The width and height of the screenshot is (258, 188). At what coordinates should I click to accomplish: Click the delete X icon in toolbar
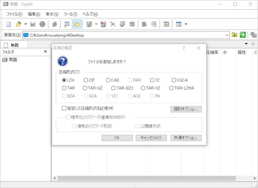coord(113,24)
